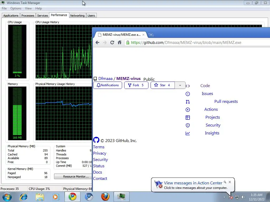
Task: Click the pull request branch icon
Action: point(188,102)
